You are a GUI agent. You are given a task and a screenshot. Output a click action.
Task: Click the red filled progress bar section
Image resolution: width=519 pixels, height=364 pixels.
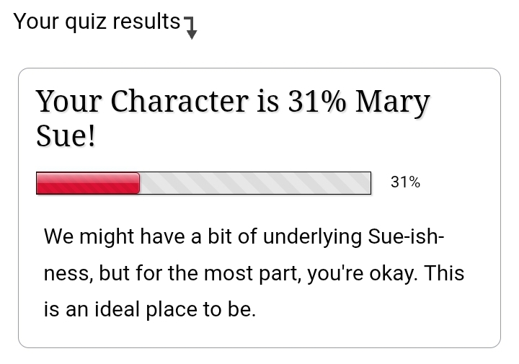(88, 183)
